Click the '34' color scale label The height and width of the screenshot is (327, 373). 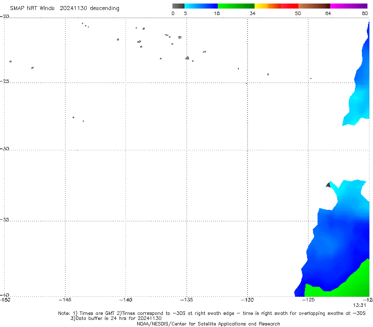(x=253, y=13)
